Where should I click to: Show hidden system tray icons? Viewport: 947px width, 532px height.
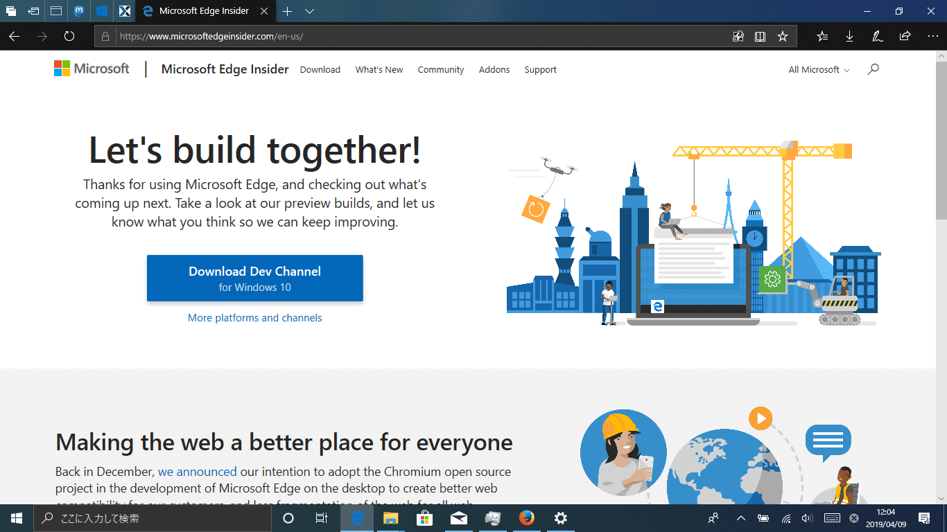tap(740, 518)
